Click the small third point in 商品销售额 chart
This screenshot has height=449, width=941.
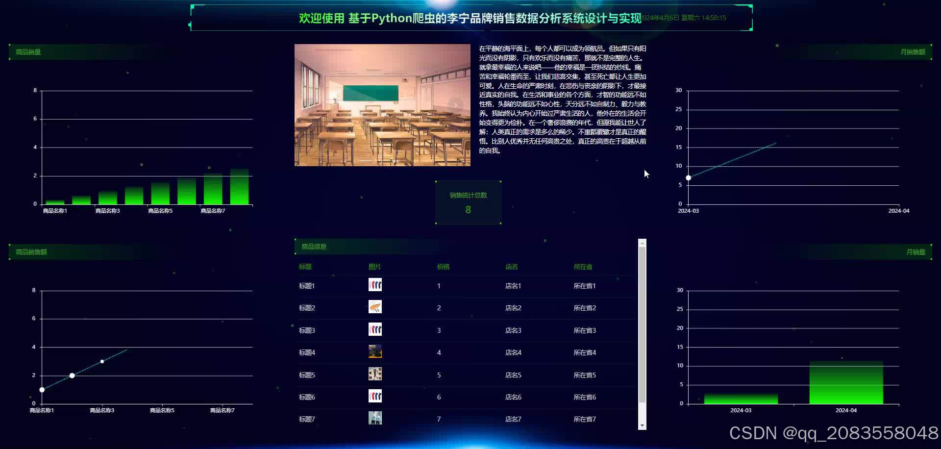tap(102, 362)
